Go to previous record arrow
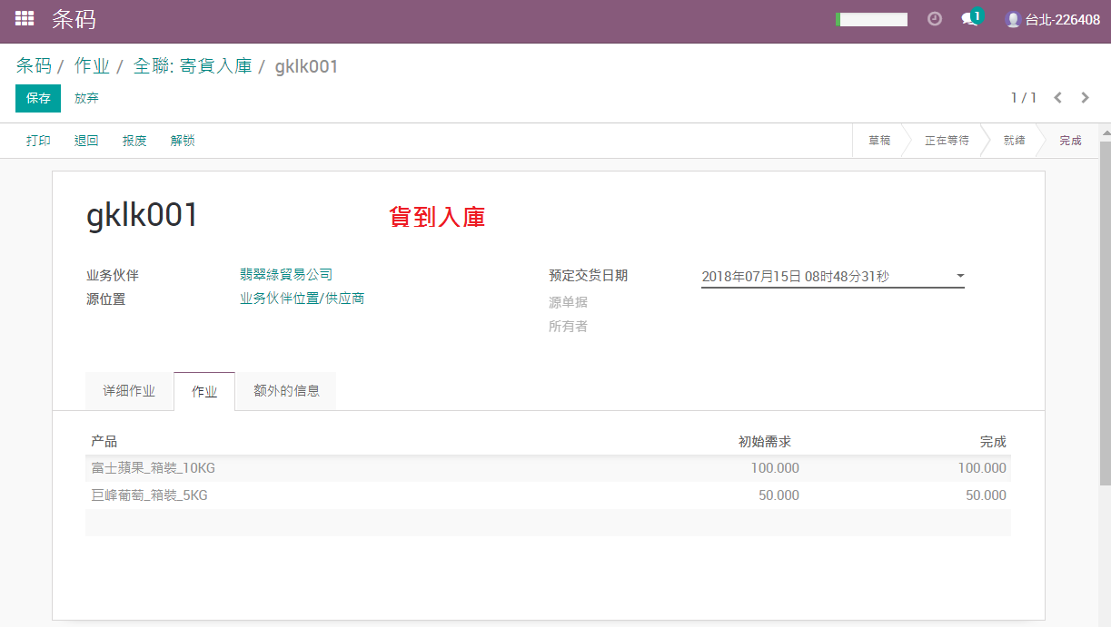1111x627 pixels. click(1057, 98)
